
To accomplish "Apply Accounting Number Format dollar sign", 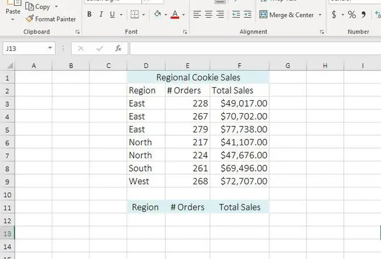I will 334,15.
